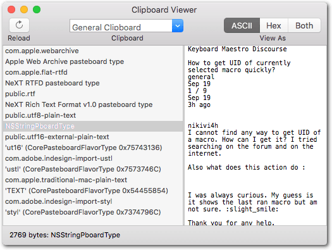Select com.apple.flat-rtfd entry
The image size is (332, 250).
[x=93, y=72]
